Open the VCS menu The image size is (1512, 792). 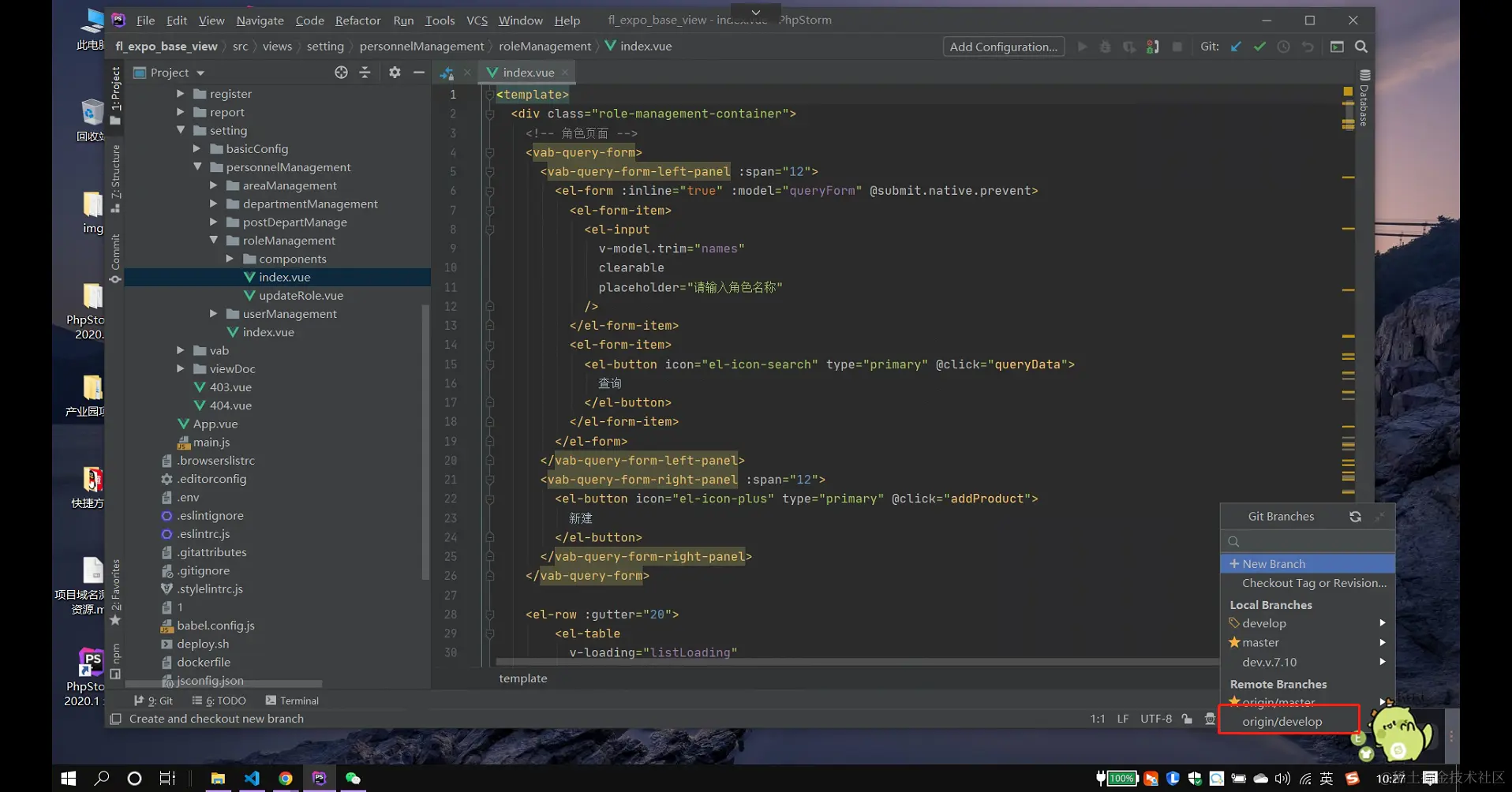477,21
